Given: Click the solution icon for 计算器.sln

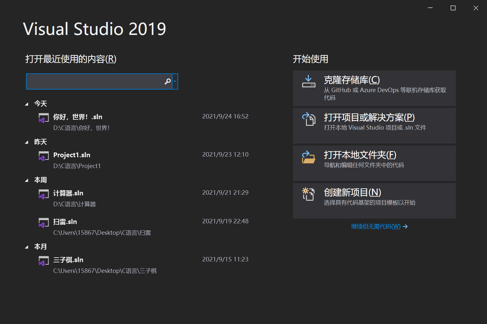Looking at the screenshot, I should point(43,194).
